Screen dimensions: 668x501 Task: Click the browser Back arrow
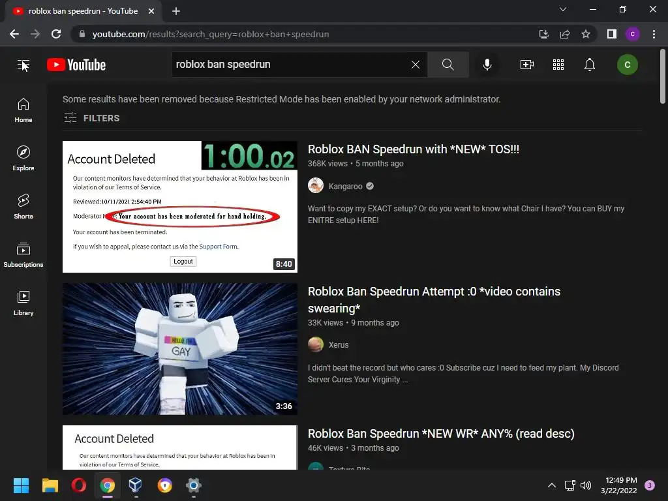[x=14, y=34]
